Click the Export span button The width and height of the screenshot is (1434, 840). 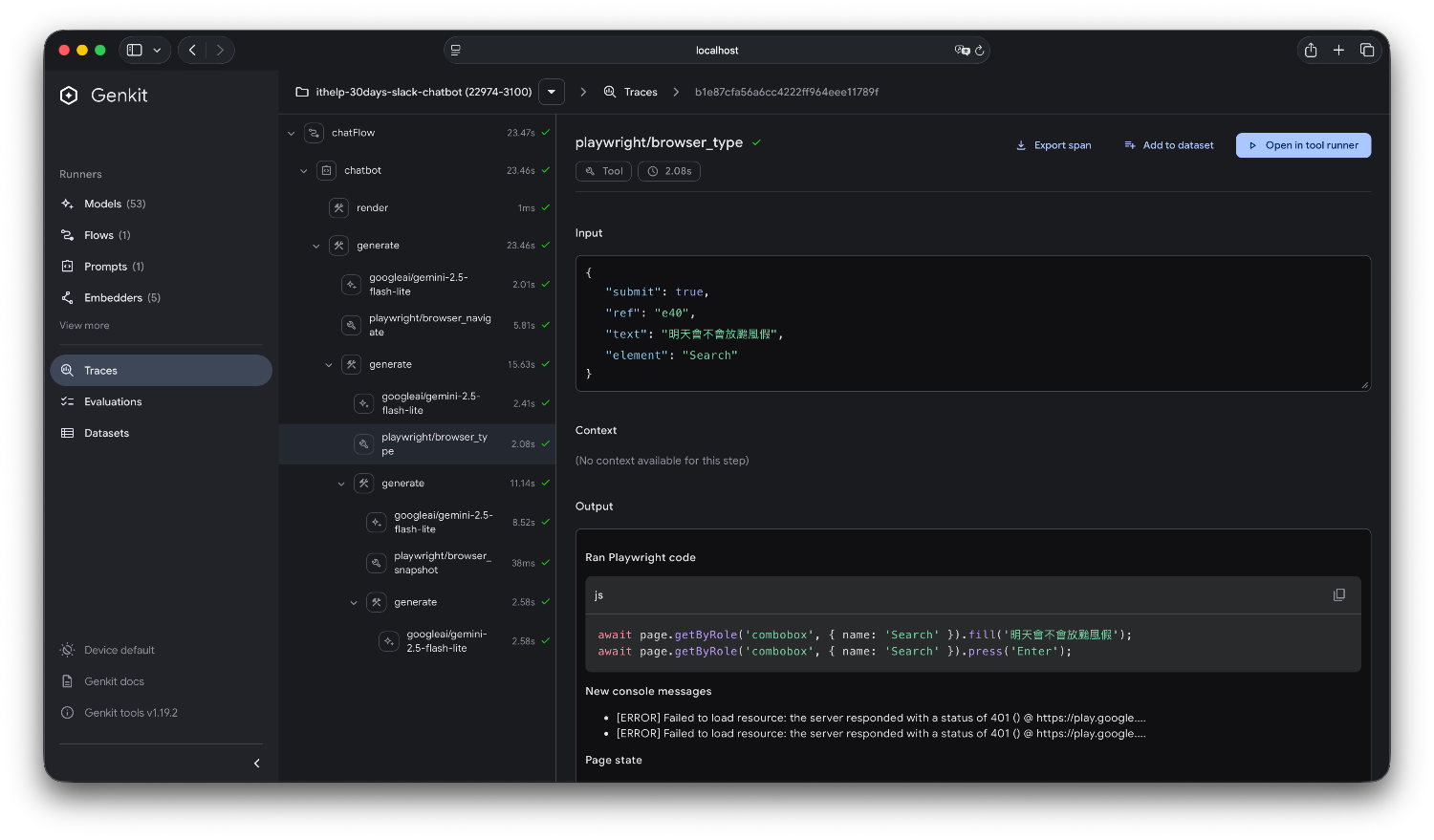coord(1054,145)
